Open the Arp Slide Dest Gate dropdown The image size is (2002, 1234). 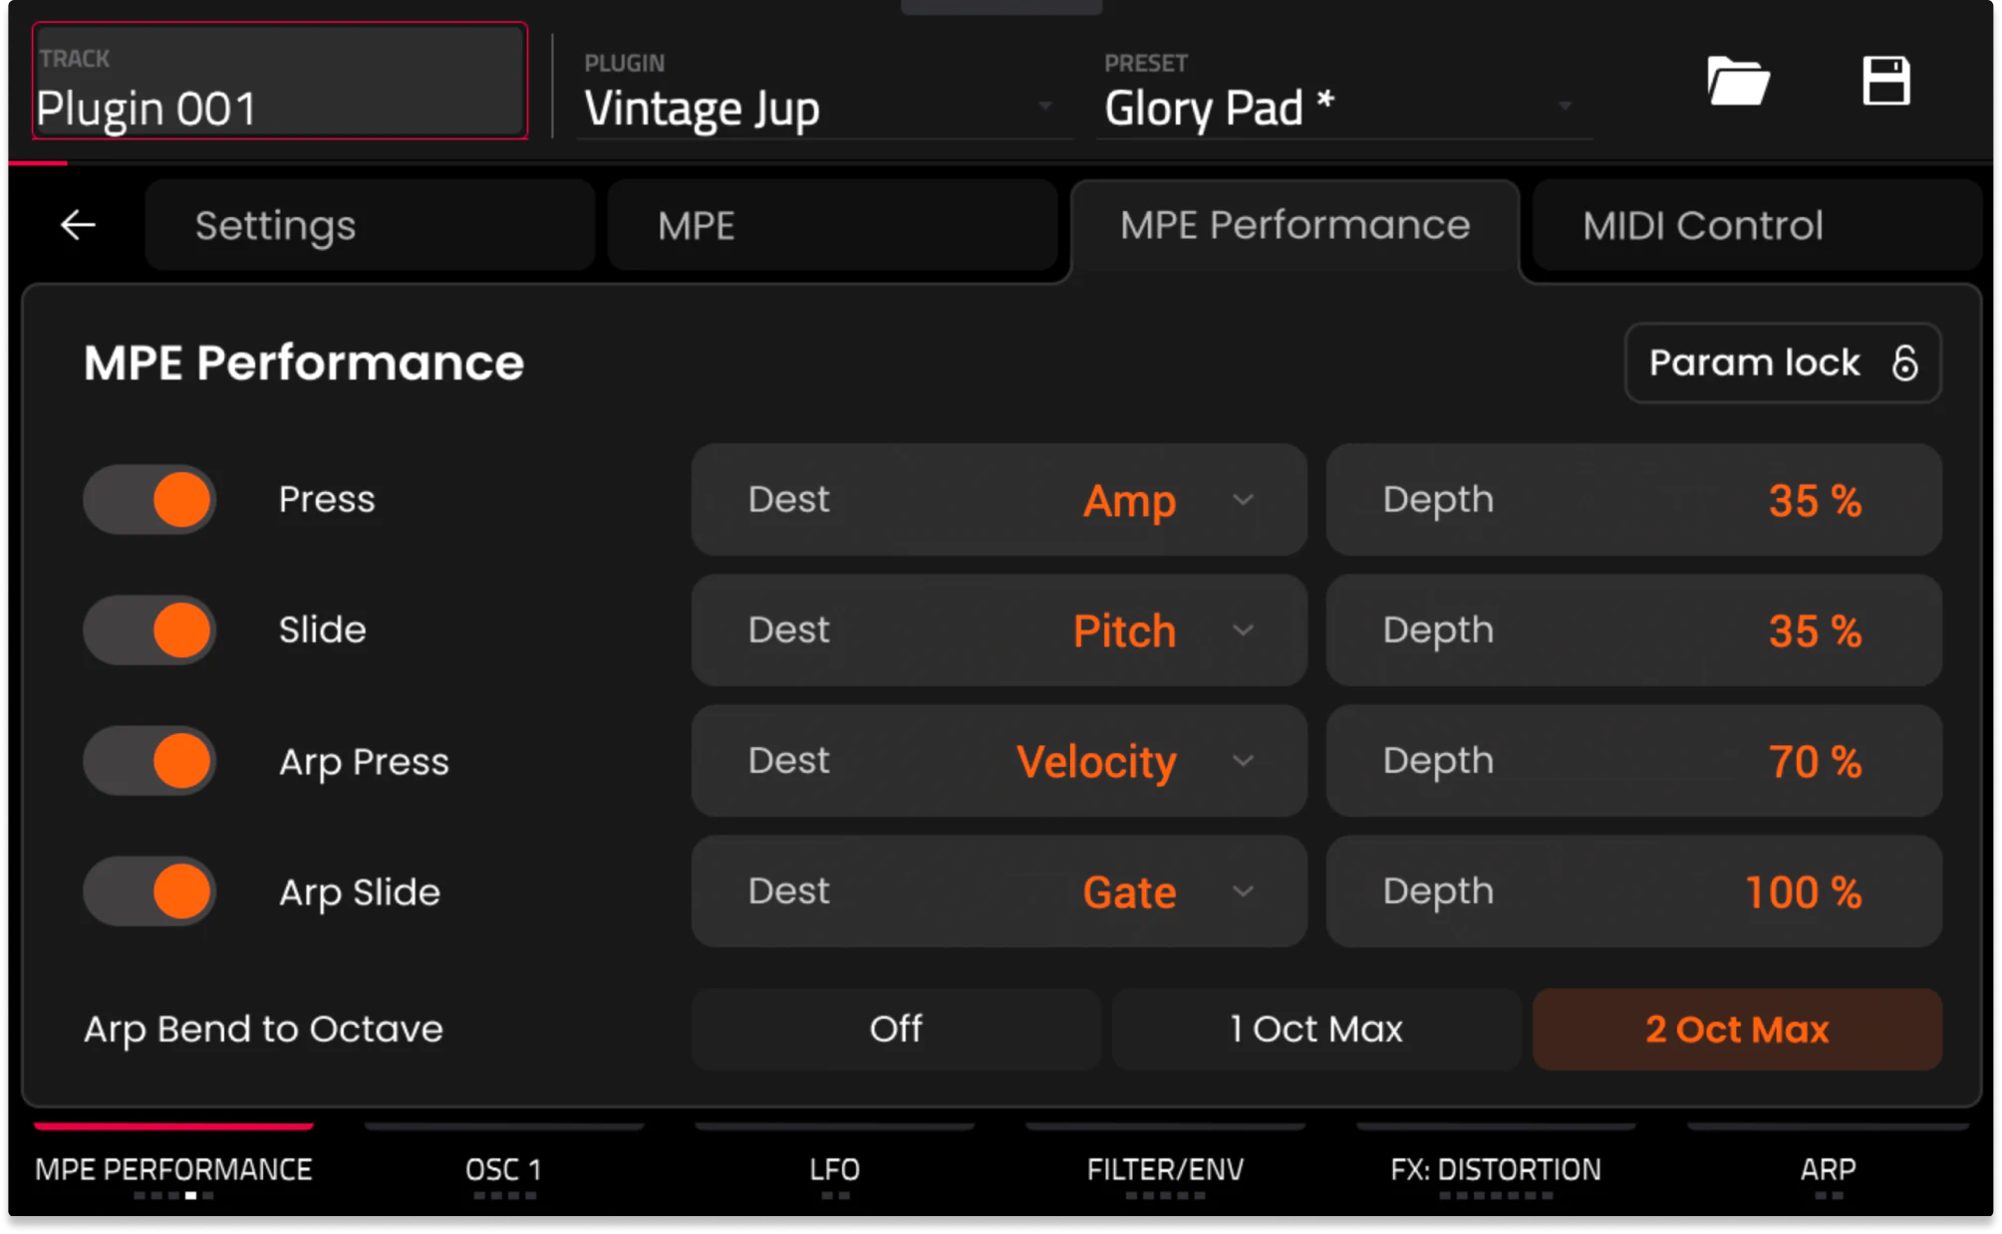999,891
